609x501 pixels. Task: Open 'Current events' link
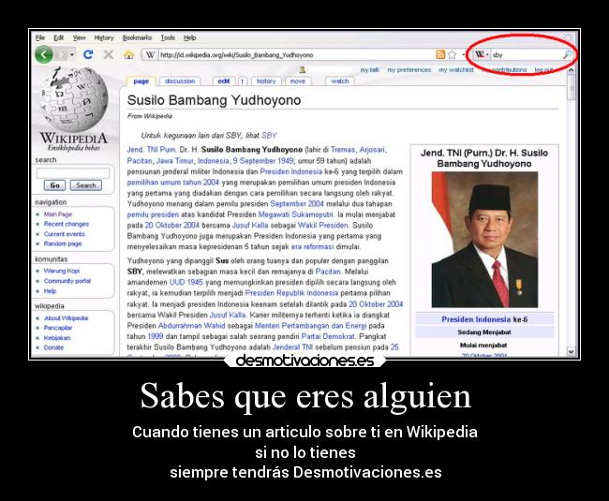point(64,234)
